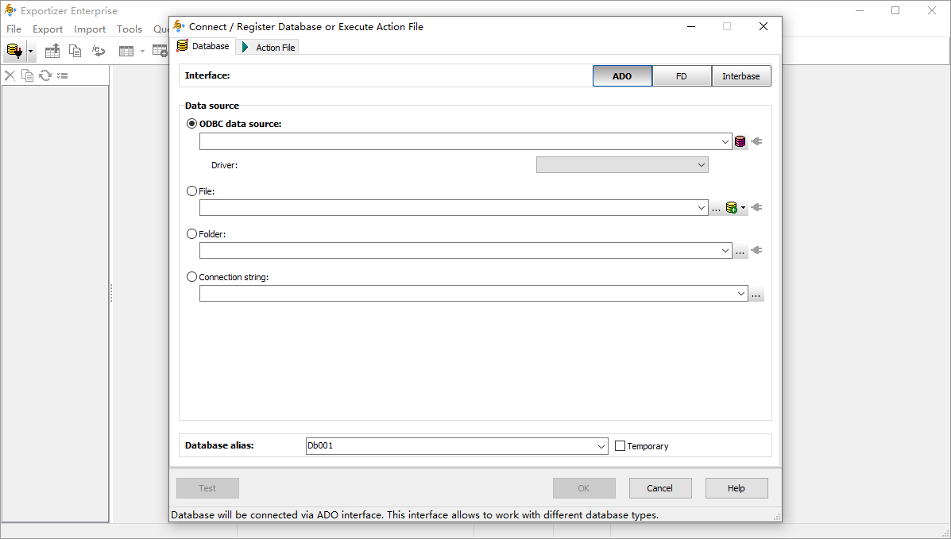The height and width of the screenshot is (539, 951).
Task: Click the checklist icon in left panel
Action: click(63, 75)
